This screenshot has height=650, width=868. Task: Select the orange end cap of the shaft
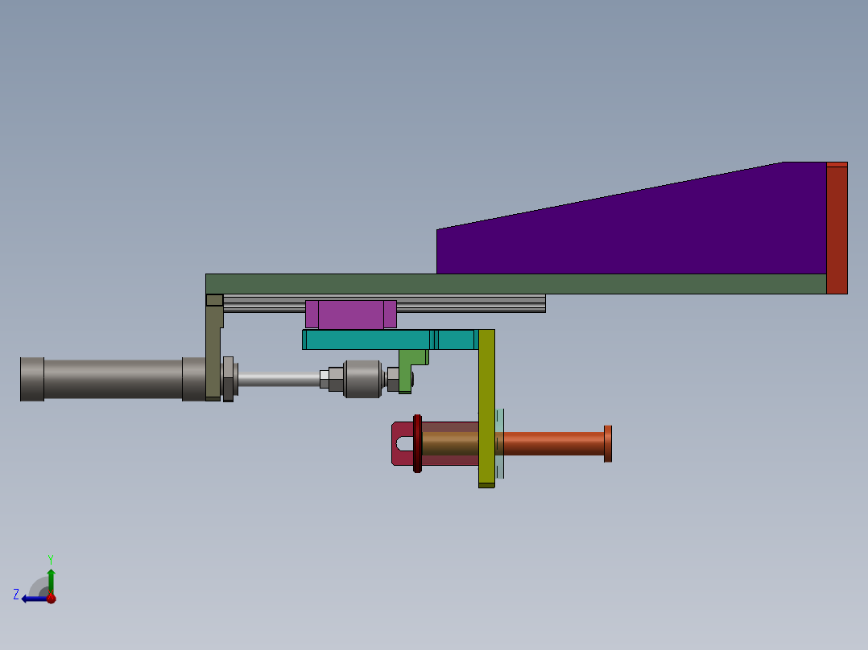coord(608,444)
